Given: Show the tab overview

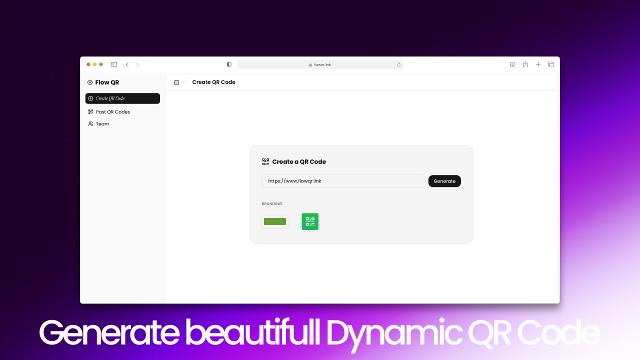Looking at the screenshot, I should pyautogui.click(x=551, y=64).
